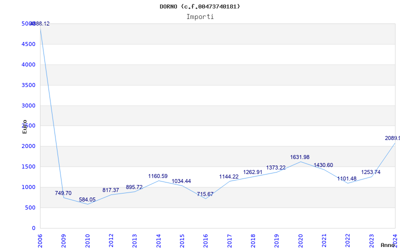
Task: Click the data label 1262.91
Action: [x=252, y=172]
